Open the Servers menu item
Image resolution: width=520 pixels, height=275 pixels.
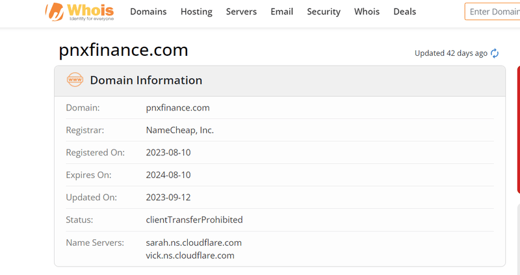click(241, 12)
